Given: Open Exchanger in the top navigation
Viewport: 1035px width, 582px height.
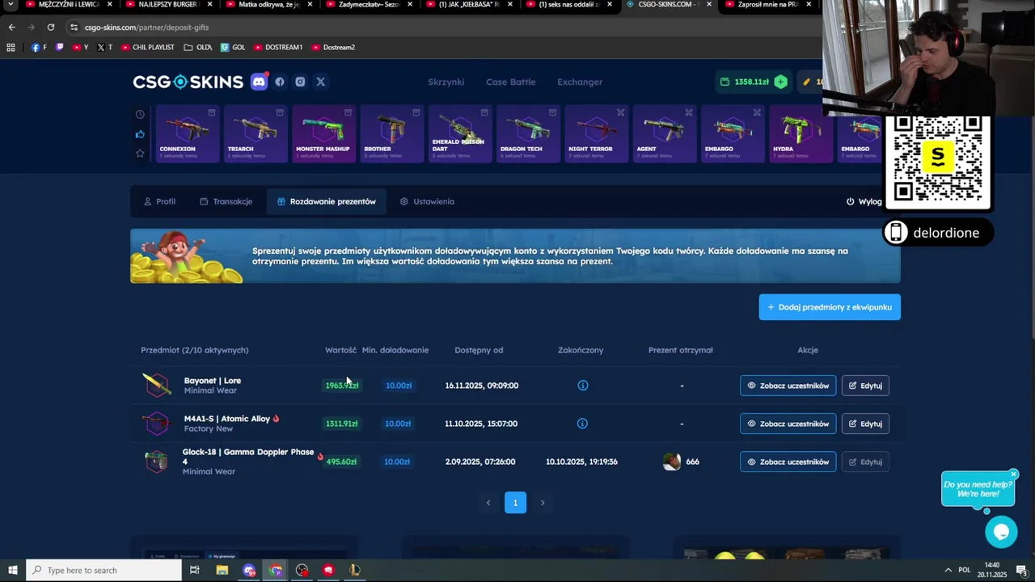Looking at the screenshot, I should pyautogui.click(x=580, y=82).
